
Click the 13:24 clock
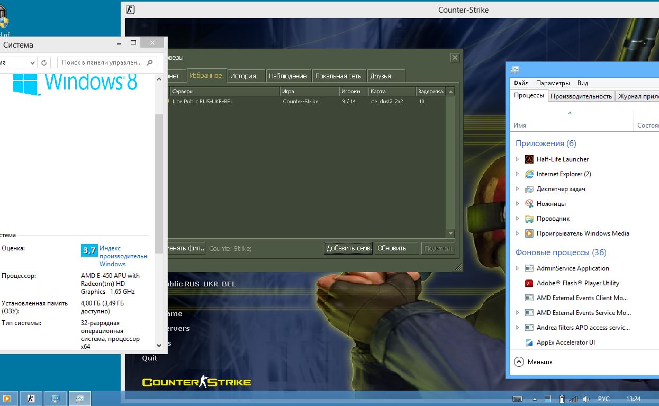pyautogui.click(x=633, y=399)
